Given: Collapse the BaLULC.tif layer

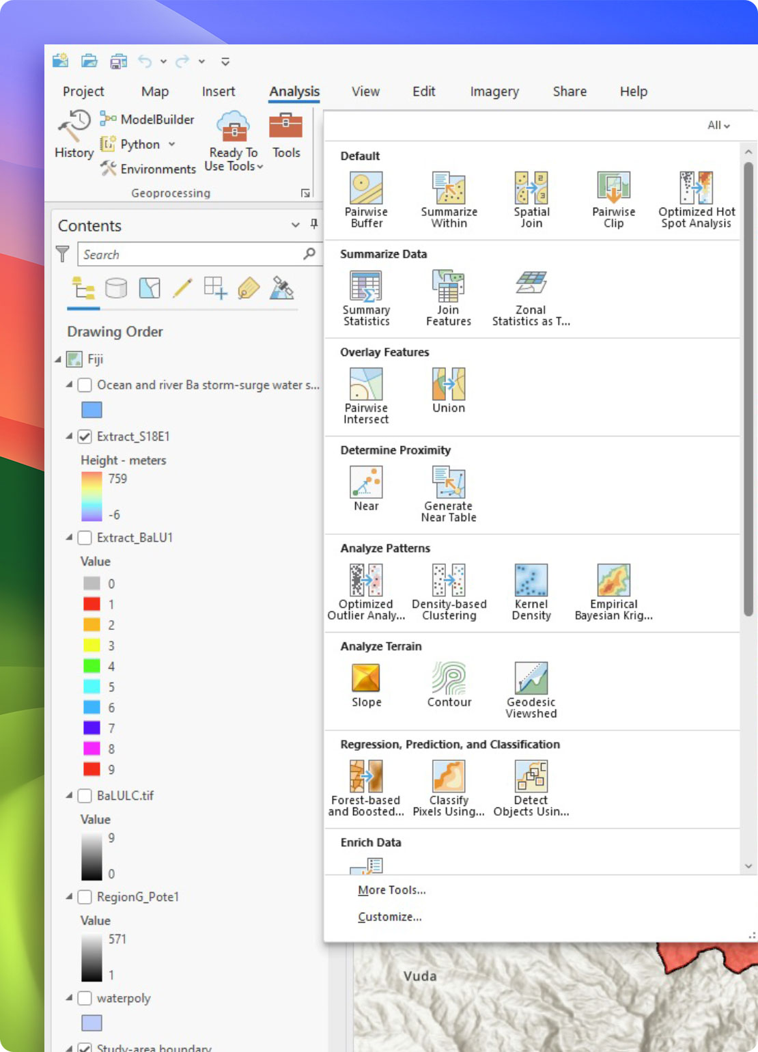Looking at the screenshot, I should 69,795.
